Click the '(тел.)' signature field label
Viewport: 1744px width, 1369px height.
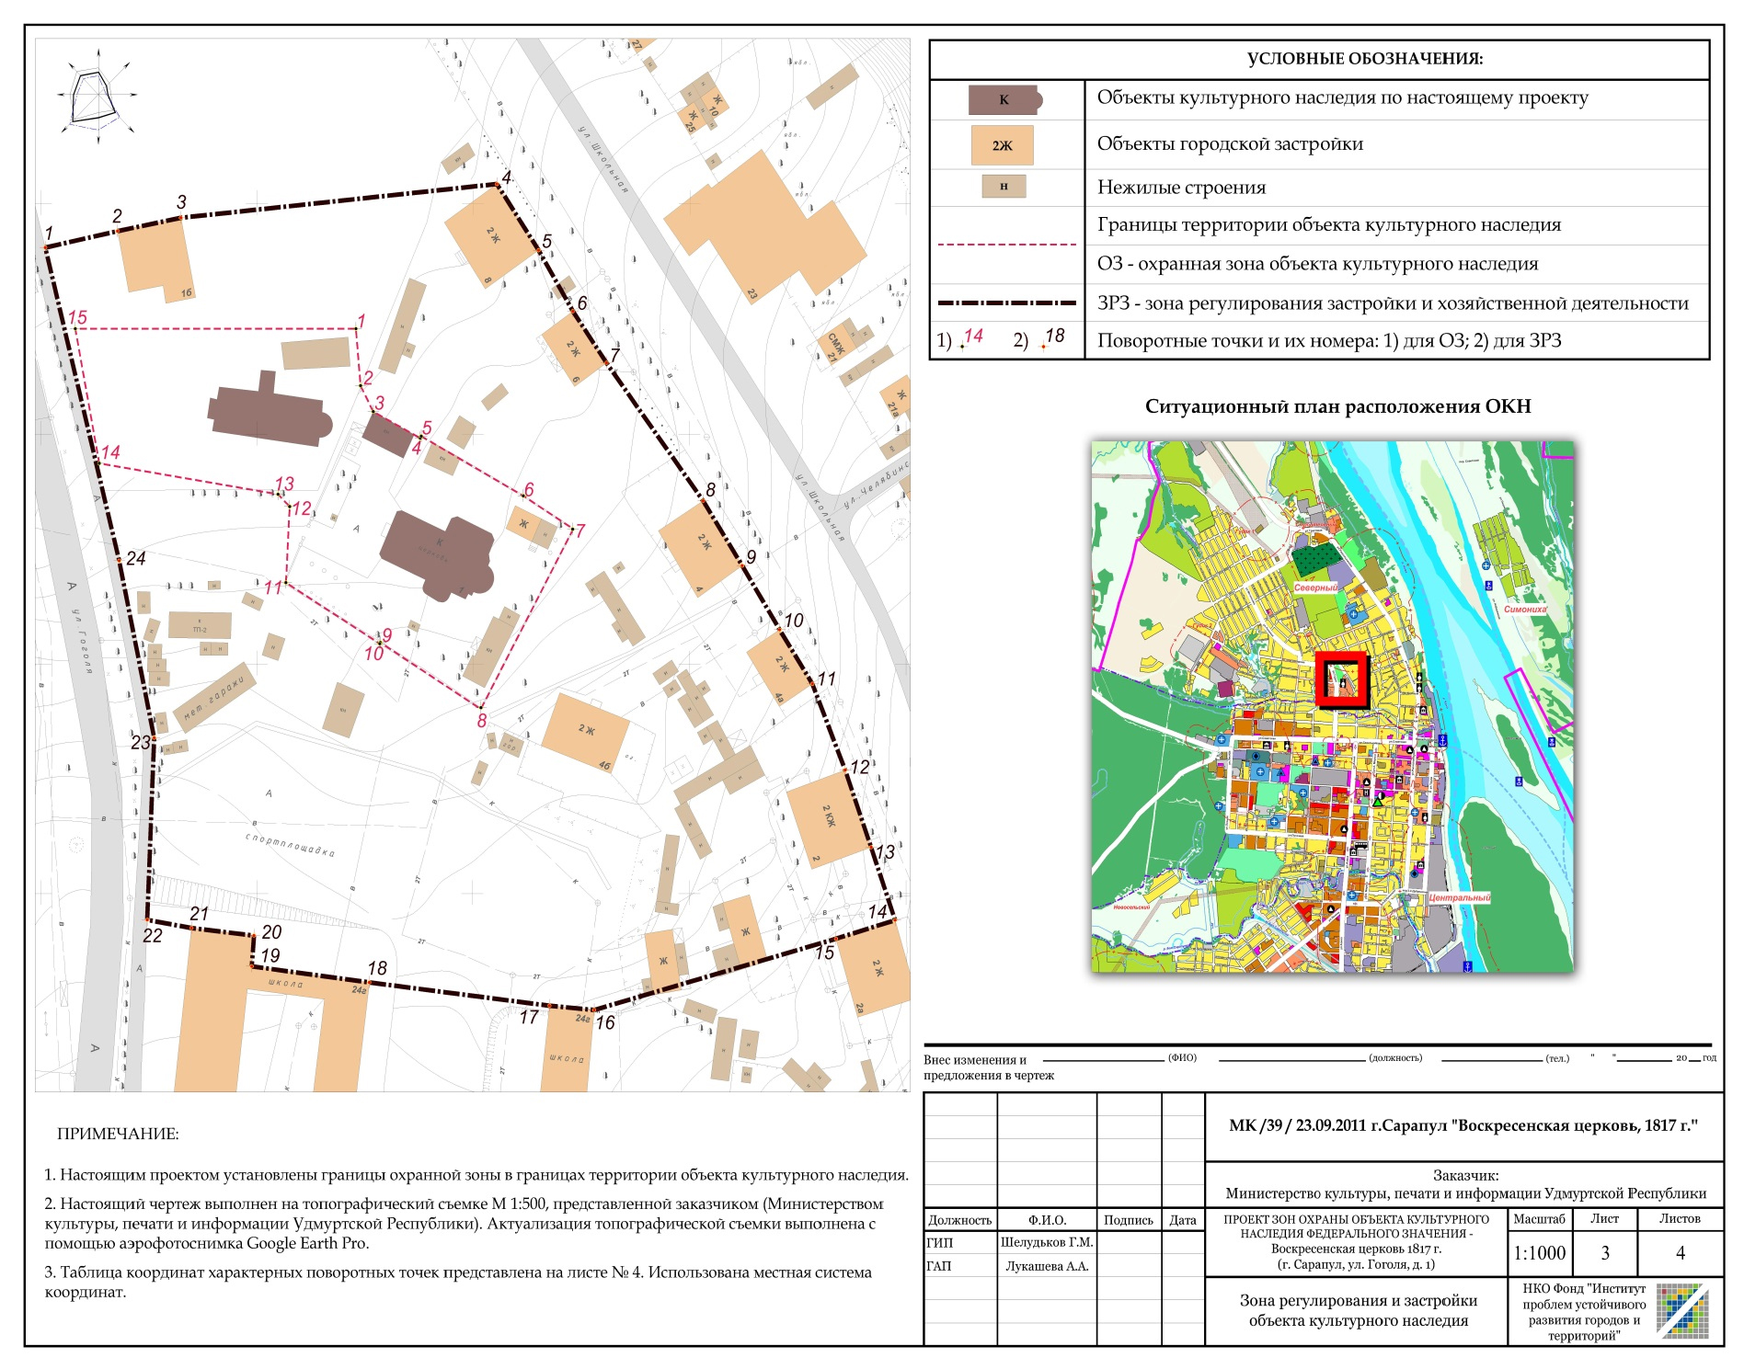point(1557,1058)
